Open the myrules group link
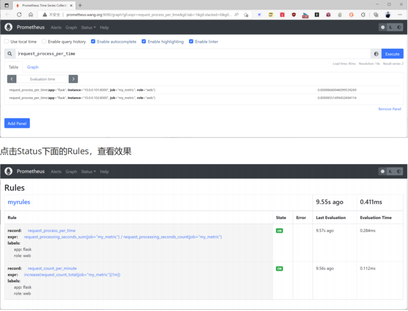Image resolution: width=408 pixels, height=311 pixels. coord(19,202)
